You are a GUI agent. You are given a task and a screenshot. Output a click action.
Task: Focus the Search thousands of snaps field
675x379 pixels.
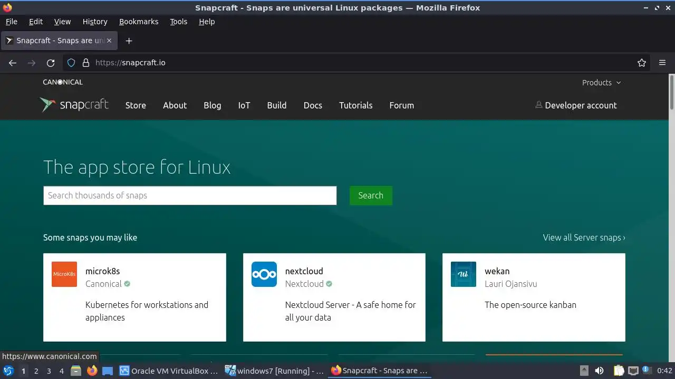pos(190,195)
